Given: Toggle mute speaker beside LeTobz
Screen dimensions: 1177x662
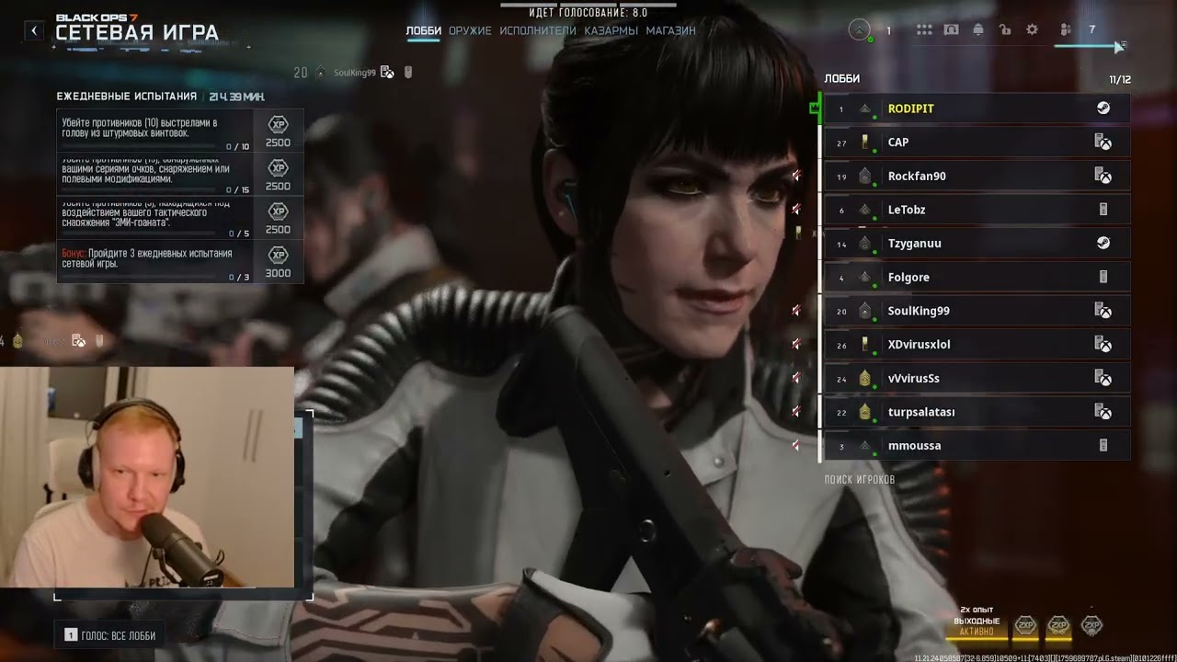Looking at the screenshot, I should click(796, 210).
